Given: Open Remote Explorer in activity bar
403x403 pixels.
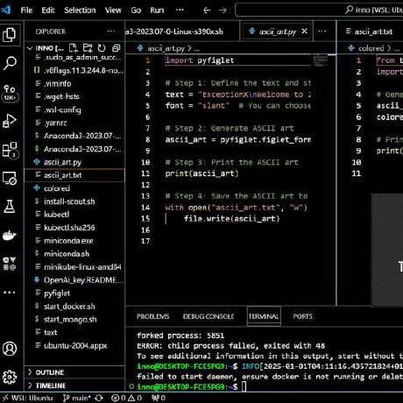Looking at the screenshot, I should (10, 178).
